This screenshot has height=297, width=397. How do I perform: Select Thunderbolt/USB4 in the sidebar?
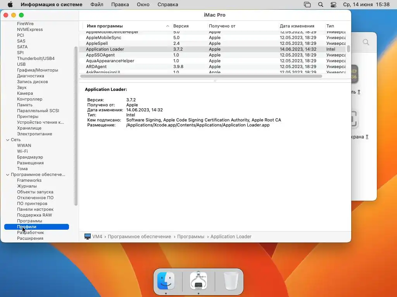tap(36, 58)
